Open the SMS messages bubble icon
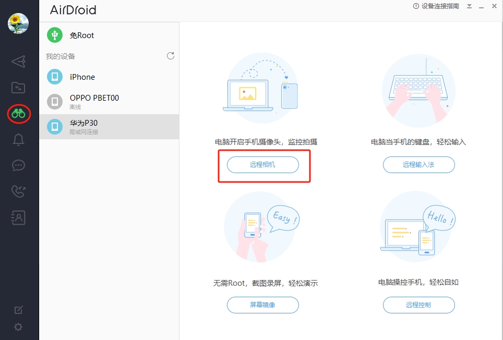 (x=18, y=165)
